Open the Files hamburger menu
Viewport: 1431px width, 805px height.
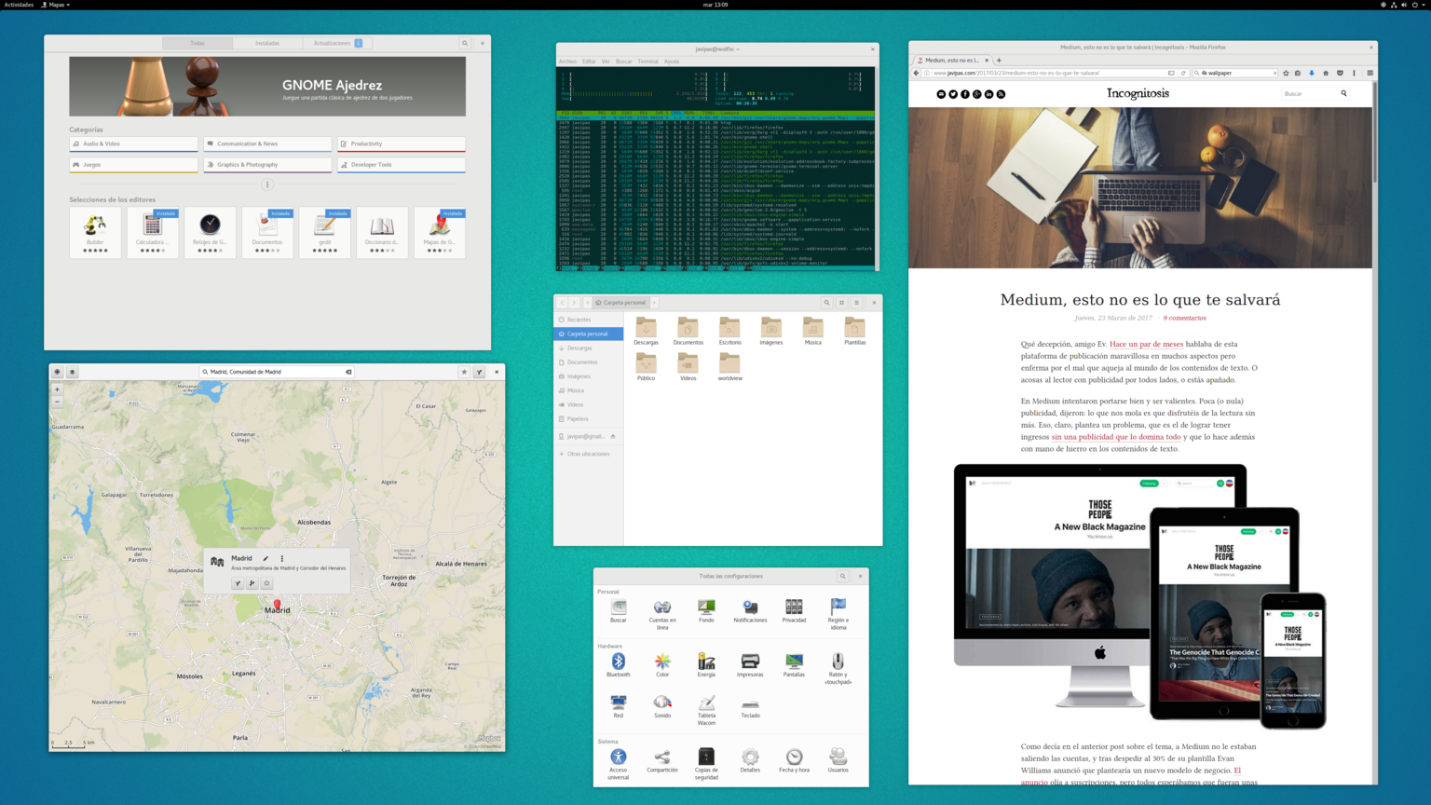[856, 303]
